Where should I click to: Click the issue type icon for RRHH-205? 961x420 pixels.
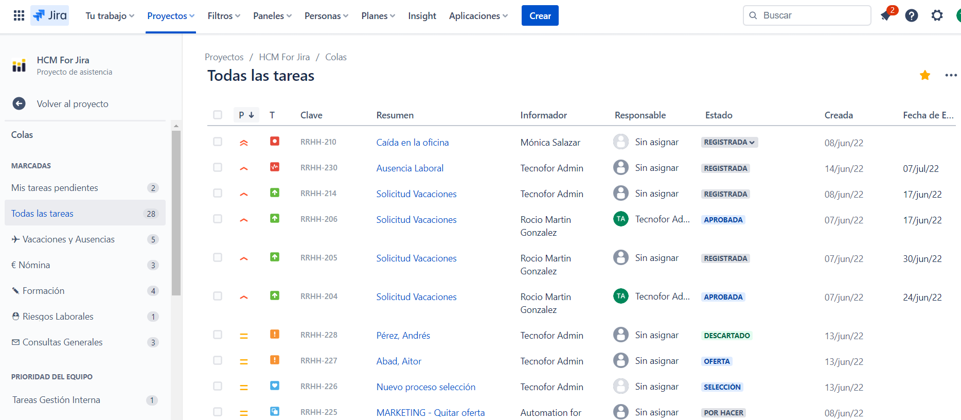[275, 257]
